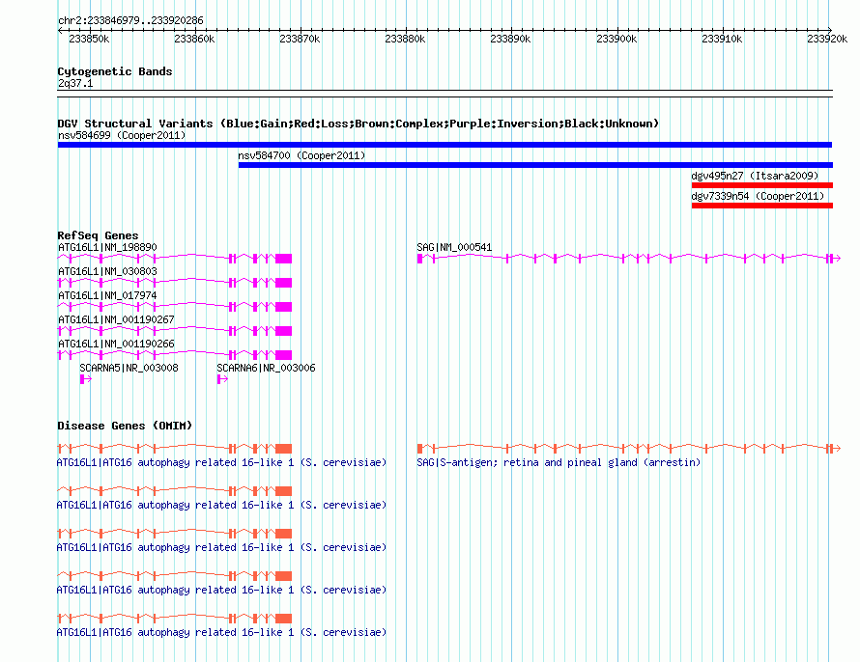Open the dgv495n27 (Itsara2009) label
The height and width of the screenshot is (662, 860).
[x=755, y=176]
